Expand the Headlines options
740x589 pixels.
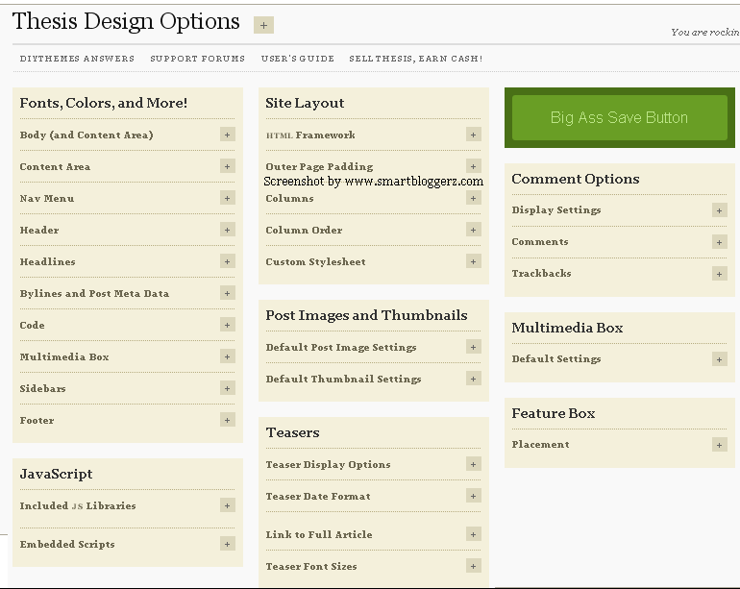coord(228,261)
